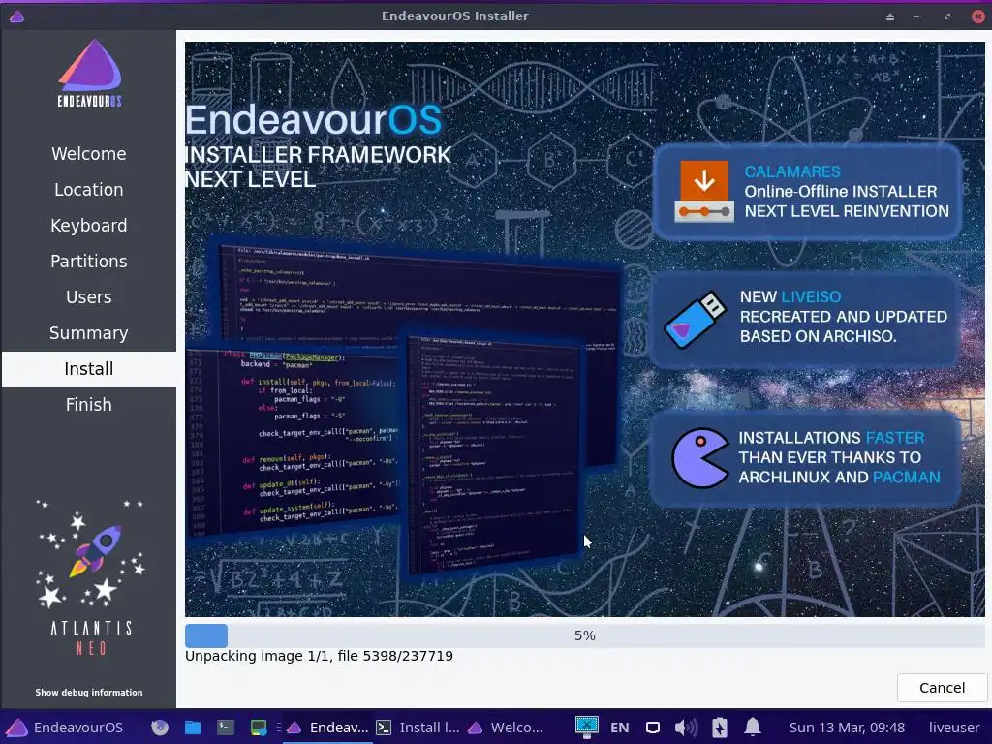Click the 'Unpacking image 1/1' status text
This screenshot has height=744, width=992.
tap(319, 656)
